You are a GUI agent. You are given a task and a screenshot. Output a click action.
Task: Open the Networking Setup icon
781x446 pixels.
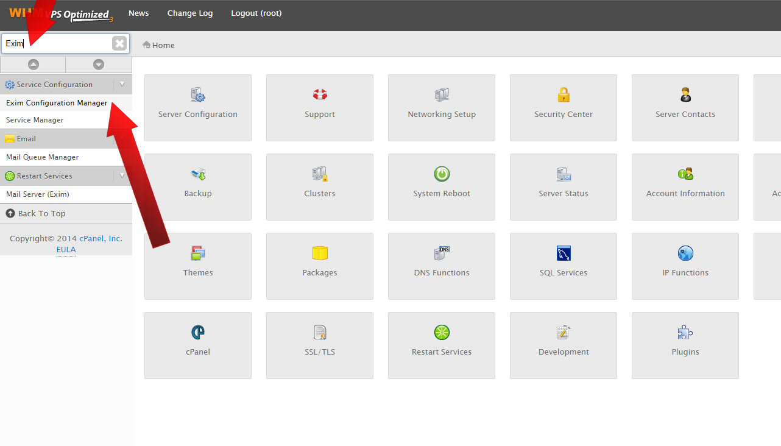coord(442,94)
